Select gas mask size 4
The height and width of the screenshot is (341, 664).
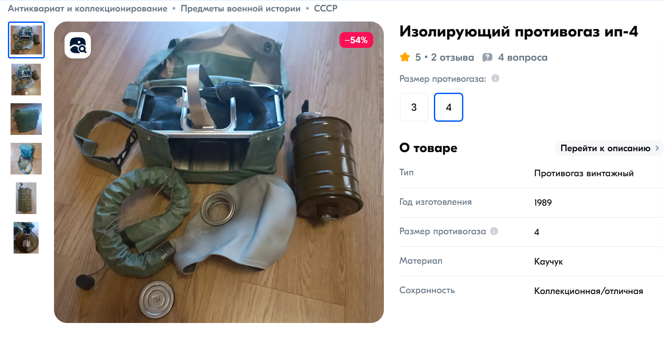pos(448,107)
